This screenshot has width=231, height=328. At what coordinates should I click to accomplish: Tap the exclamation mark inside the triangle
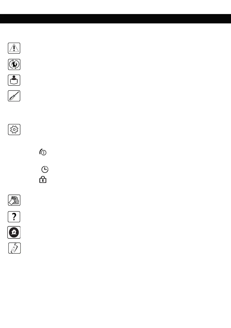(14, 48)
